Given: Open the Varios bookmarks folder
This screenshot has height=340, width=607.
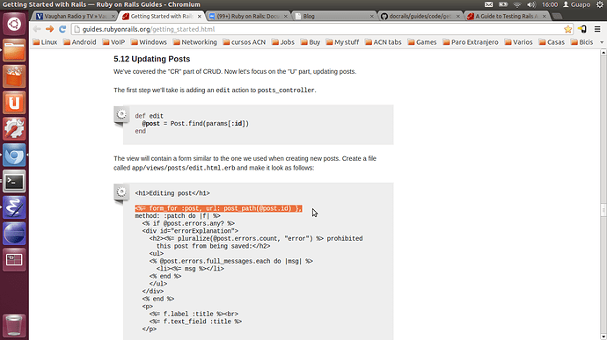Looking at the screenshot, I should click(518, 42).
